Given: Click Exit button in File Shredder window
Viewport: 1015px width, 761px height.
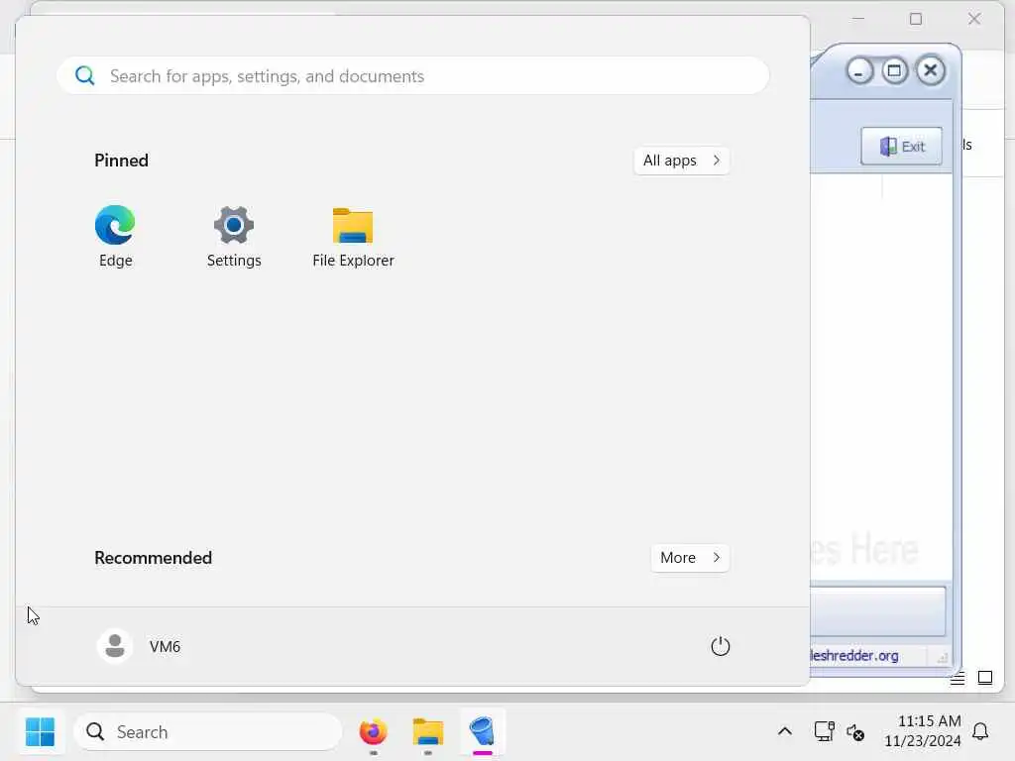Looking at the screenshot, I should coord(902,147).
